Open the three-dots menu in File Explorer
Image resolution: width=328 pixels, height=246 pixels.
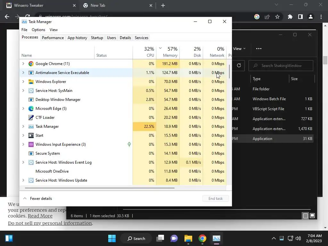point(259,49)
